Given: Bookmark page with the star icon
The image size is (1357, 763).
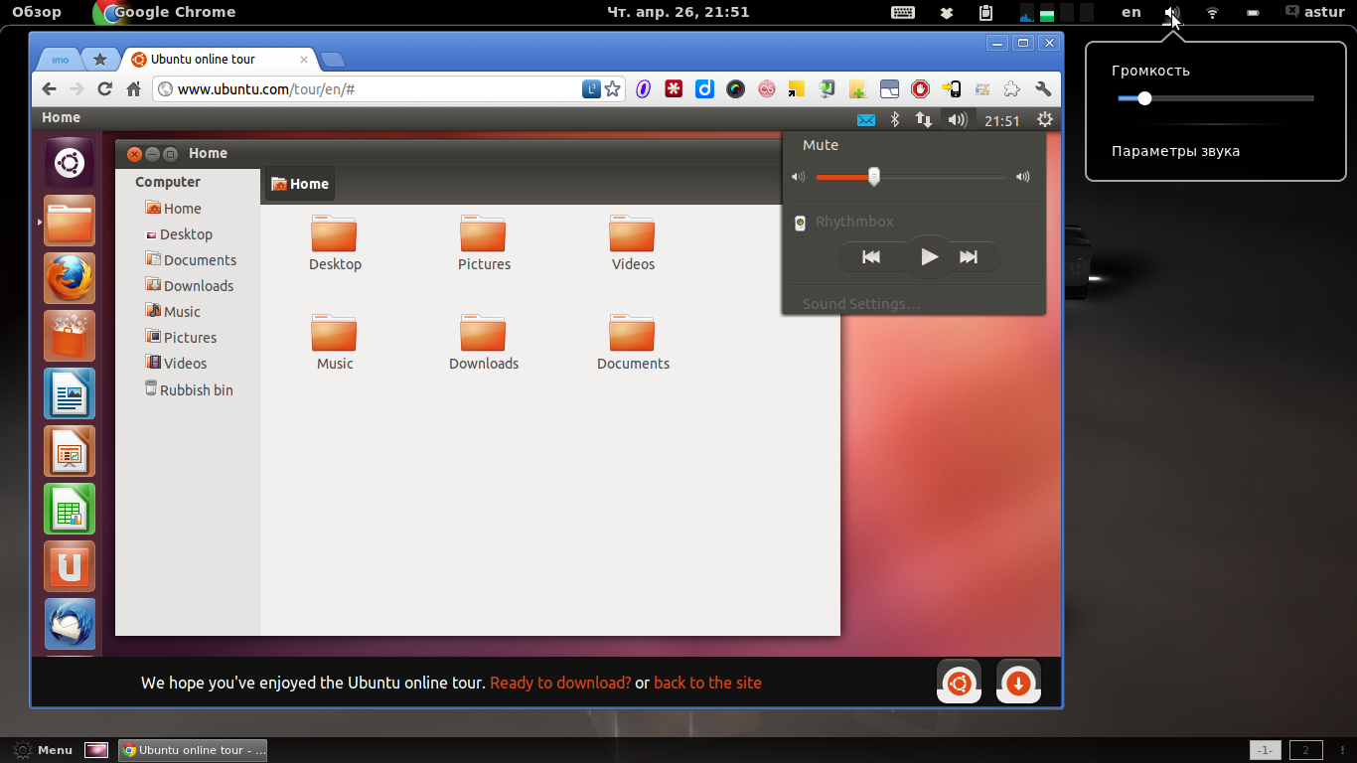Looking at the screenshot, I should click(x=613, y=89).
